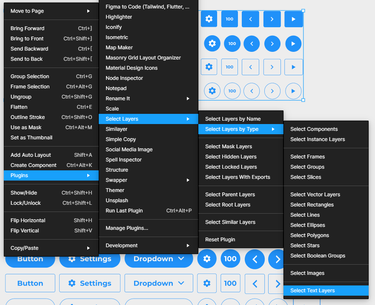
Task: Choose Create Component
Action: point(51,165)
